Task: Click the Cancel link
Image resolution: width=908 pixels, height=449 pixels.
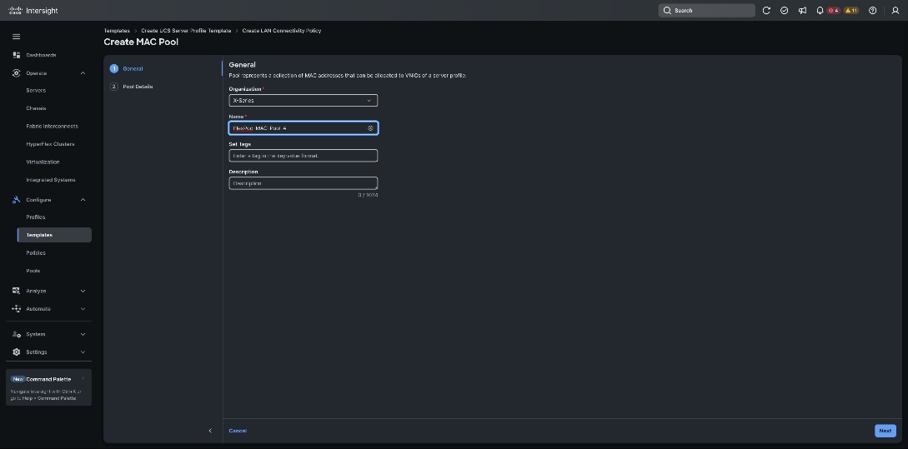Action: click(238, 431)
